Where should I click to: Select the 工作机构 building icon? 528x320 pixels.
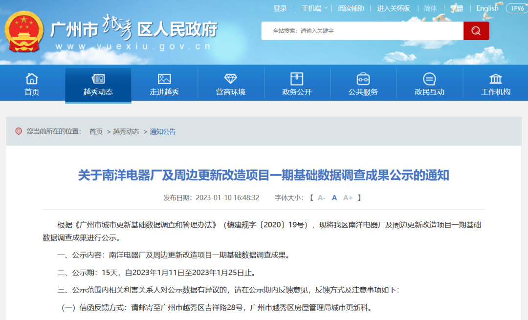pos(495,78)
